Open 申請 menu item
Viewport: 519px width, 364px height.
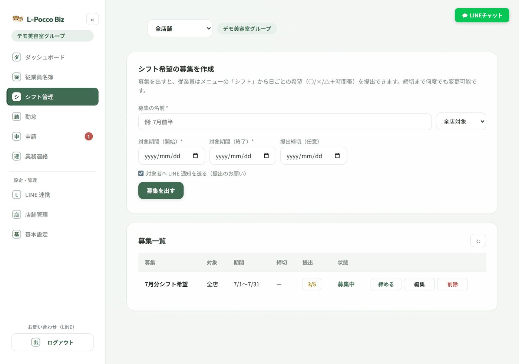pos(52,136)
